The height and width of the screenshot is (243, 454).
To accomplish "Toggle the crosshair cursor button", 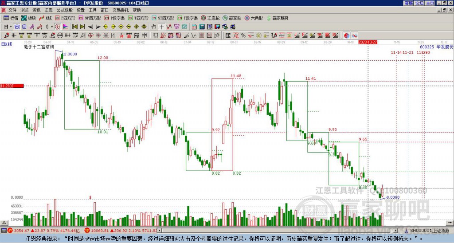I will click(x=161, y=27).
